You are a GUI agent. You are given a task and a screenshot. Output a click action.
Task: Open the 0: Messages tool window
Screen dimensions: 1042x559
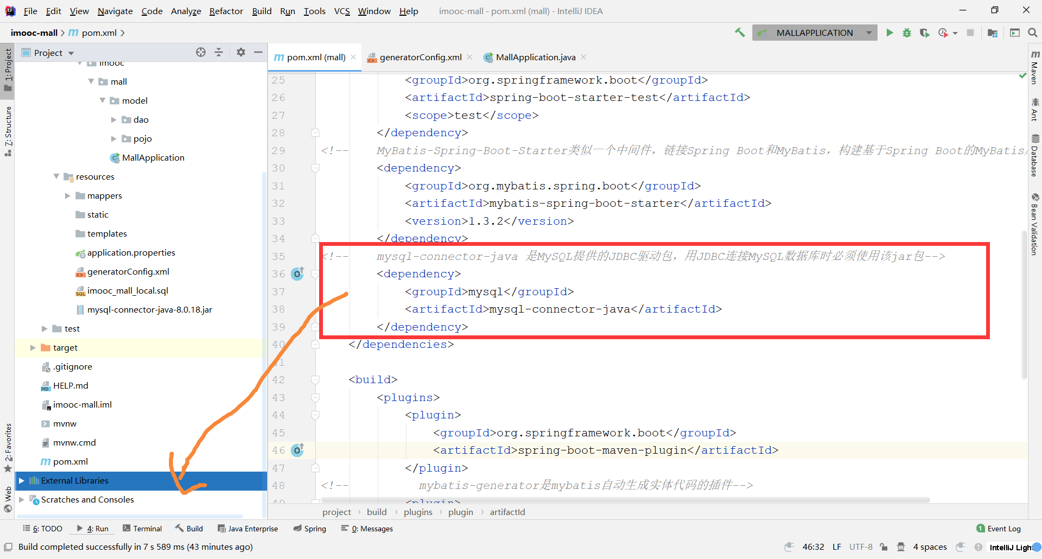367,529
